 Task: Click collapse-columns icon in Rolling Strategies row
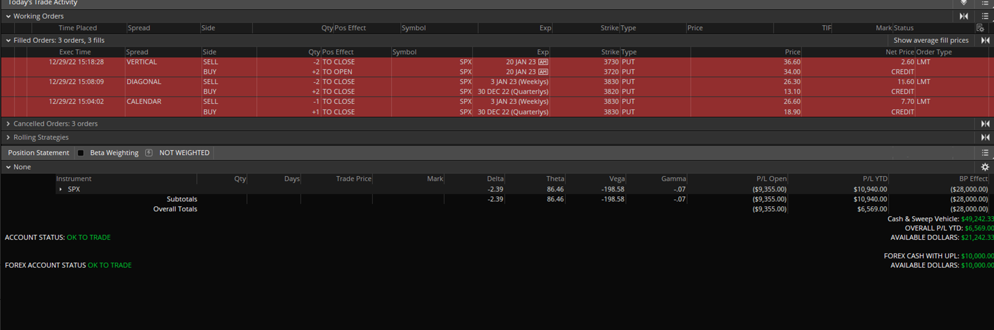point(985,137)
